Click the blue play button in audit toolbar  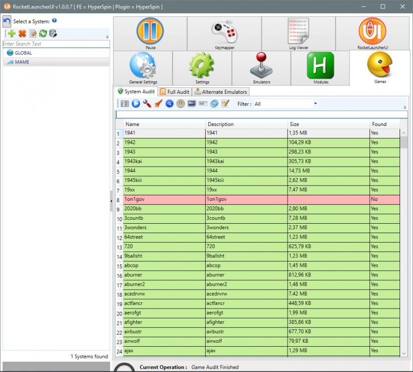[x=136, y=104]
